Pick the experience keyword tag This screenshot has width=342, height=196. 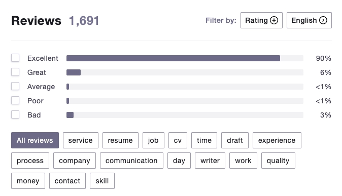click(277, 140)
